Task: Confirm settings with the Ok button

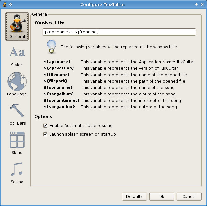Action: pos(161,196)
